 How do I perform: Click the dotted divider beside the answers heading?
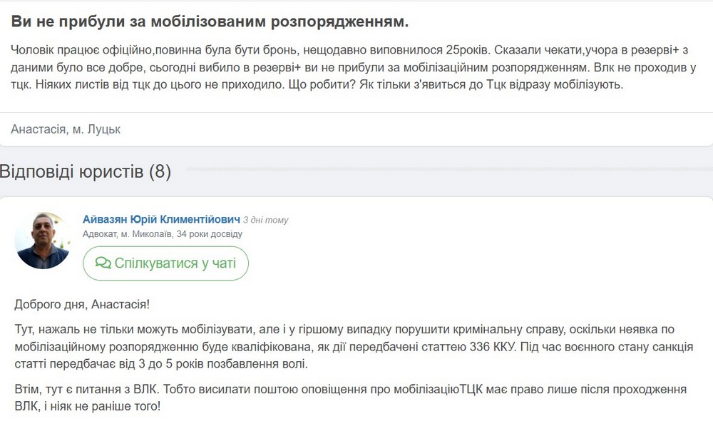tap(449, 169)
